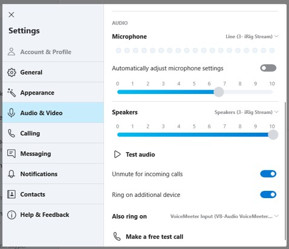Close the Settings dialog with the X
Viewport: 289px width, 249px height.
(11, 15)
